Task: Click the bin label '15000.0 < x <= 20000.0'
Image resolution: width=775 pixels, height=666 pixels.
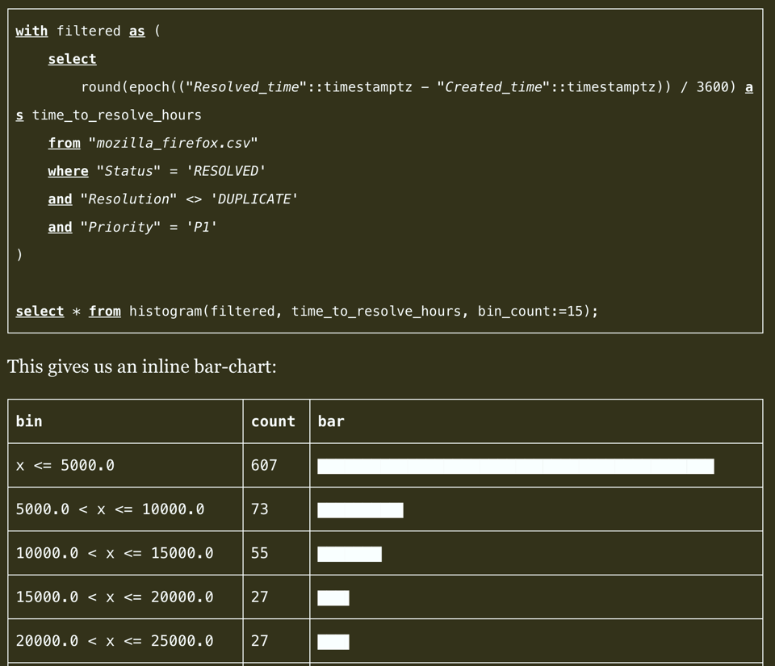Action: pyautogui.click(x=113, y=597)
